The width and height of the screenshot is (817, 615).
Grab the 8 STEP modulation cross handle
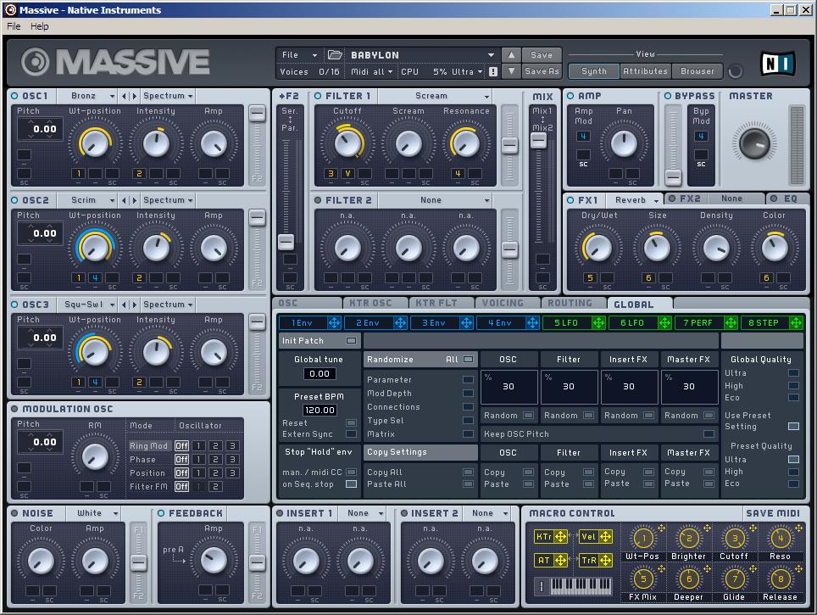[x=796, y=323]
